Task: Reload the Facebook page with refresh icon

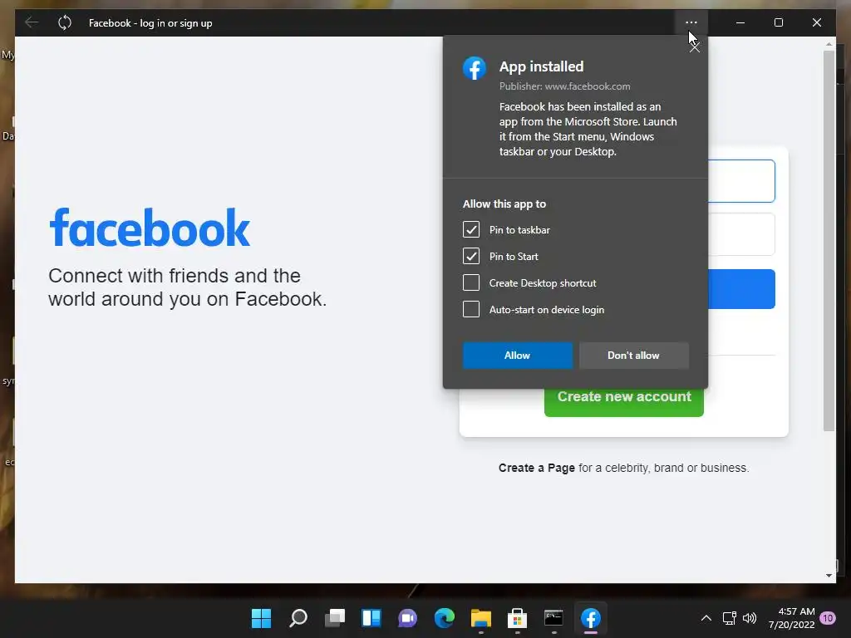Action: (65, 22)
